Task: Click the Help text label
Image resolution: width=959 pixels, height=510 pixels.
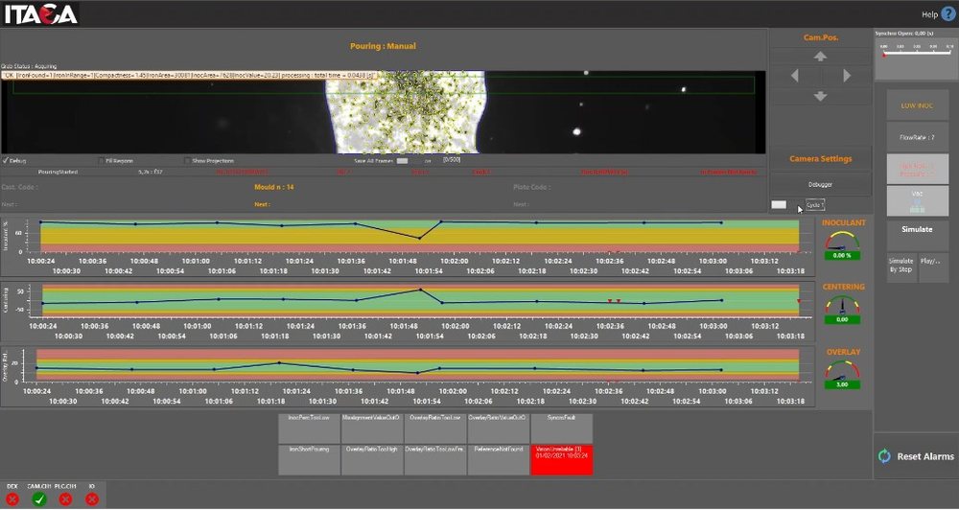Action: pyautogui.click(x=929, y=14)
